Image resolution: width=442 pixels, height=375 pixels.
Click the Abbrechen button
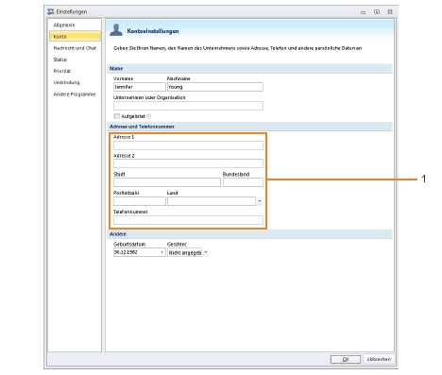click(379, 359)
